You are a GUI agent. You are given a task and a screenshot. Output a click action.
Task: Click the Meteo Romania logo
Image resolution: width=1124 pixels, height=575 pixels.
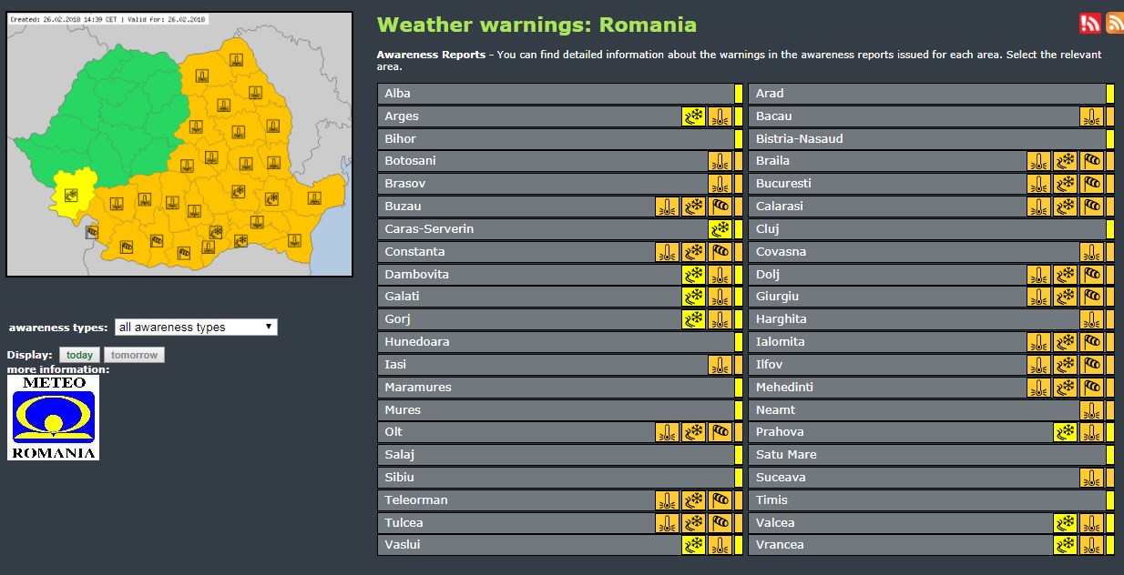click(x=53, y=418)
